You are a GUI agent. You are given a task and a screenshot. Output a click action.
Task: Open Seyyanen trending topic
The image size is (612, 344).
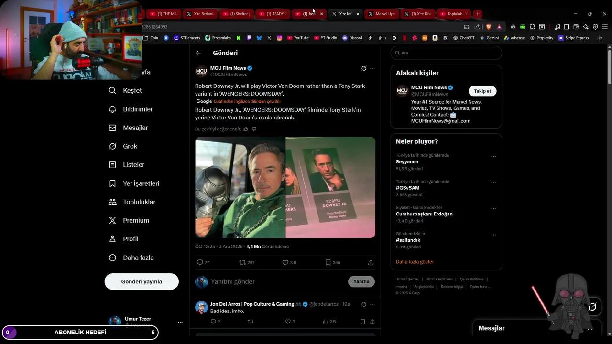pos(407,162)
